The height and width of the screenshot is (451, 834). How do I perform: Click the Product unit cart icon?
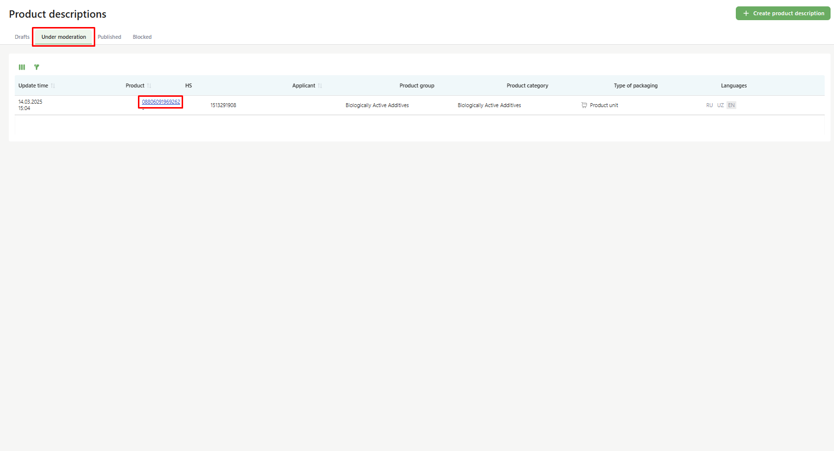click(x=584, y=105)
